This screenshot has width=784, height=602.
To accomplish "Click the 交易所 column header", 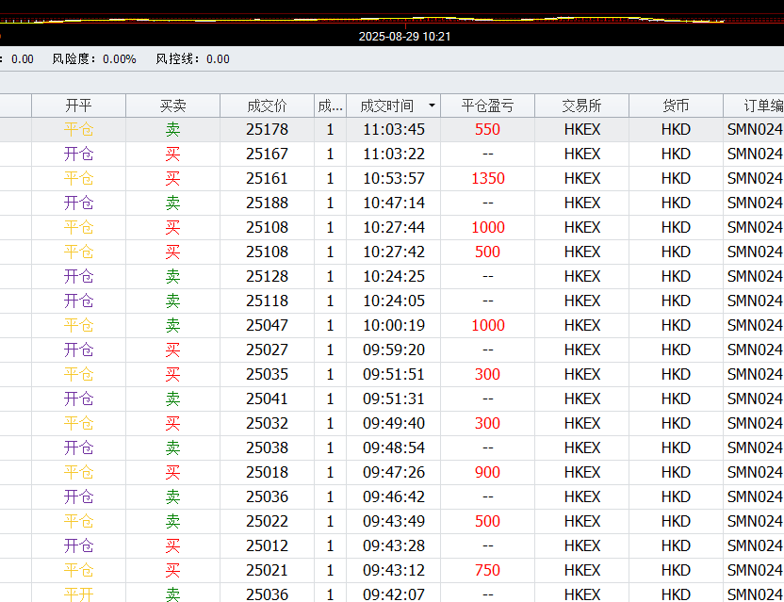I will [581, 106].
